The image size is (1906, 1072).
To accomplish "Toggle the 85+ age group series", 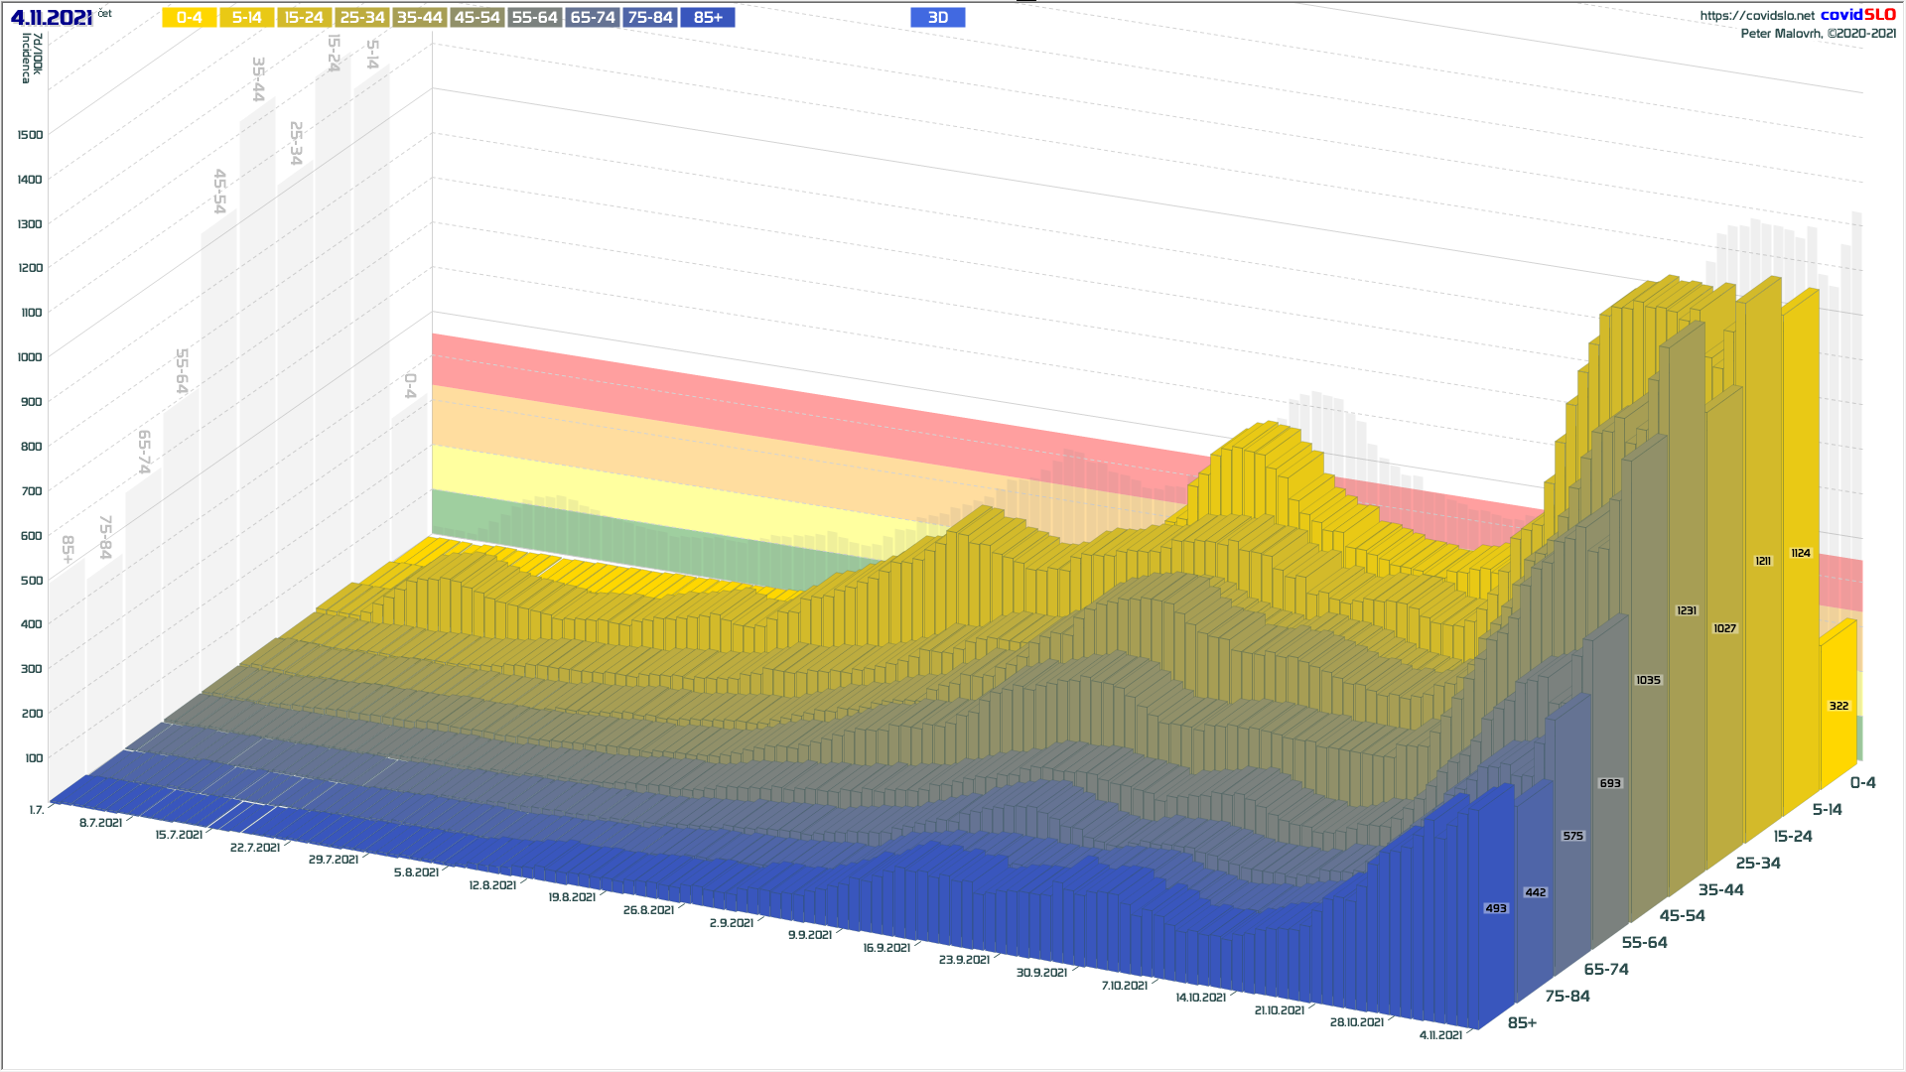I will click(x=708, y=18).
